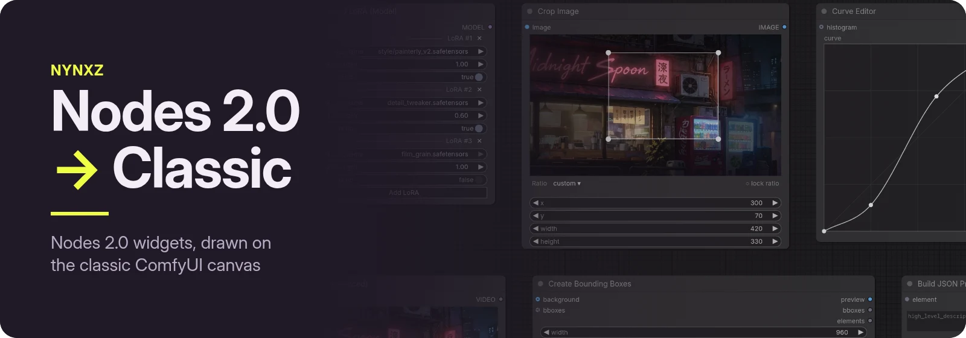Increase LoRA #1 strength 1.00 arrow
The height and width of the screenshot is (338, 966).
tap(481, 64)
